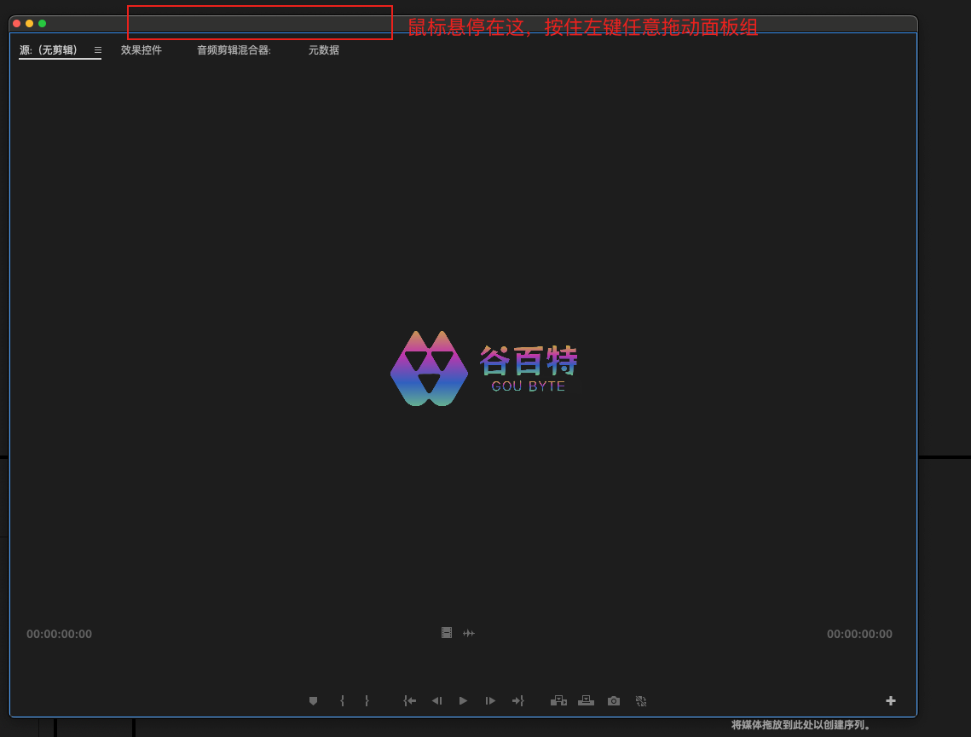Toggle the comparison view icon beside the camera
The width and height of the screenshot is (971, 737).
click(641, 701)
